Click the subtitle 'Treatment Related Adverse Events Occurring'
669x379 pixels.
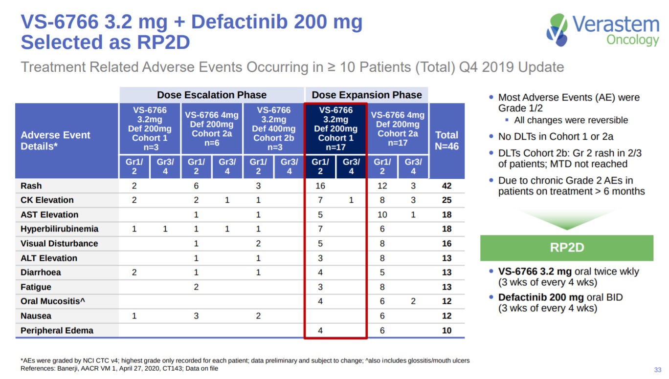click(292, 67)
